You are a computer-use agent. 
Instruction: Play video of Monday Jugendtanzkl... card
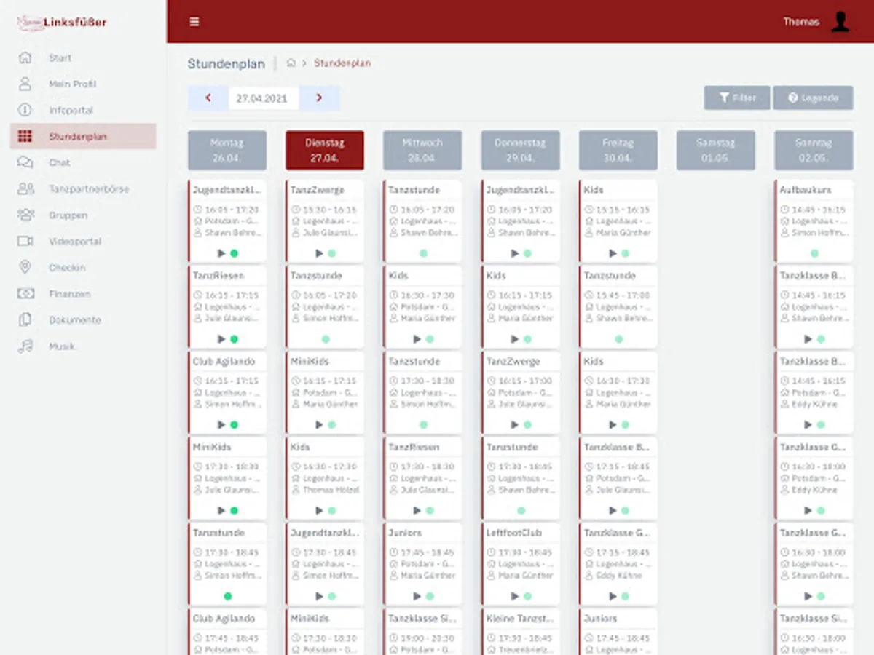221,253
